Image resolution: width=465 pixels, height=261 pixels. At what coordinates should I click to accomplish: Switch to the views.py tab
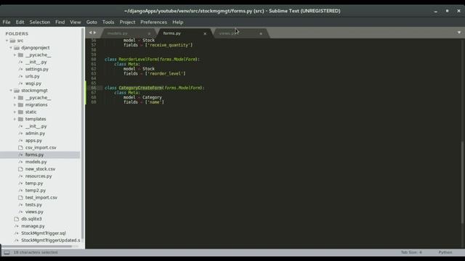240,33
